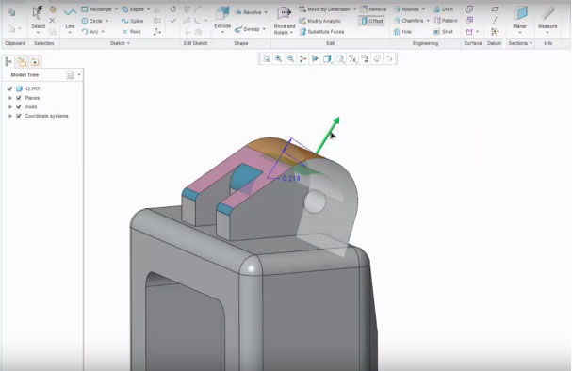Image resolution: width=572 pixels, height=371 pixels.
Task: Toggle the Axes checkbox
Action: click(x=19, y=106)
